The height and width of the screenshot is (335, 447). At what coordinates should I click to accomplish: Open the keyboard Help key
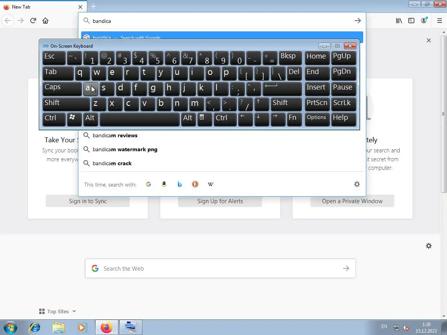[x=343, y=119]
